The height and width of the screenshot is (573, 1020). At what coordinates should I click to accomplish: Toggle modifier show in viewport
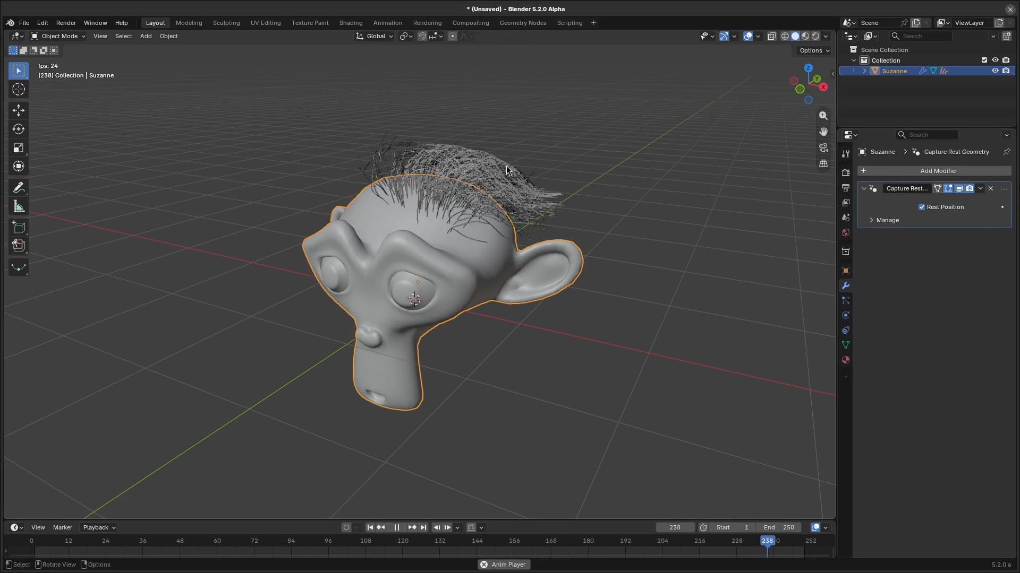coord(959,188)
